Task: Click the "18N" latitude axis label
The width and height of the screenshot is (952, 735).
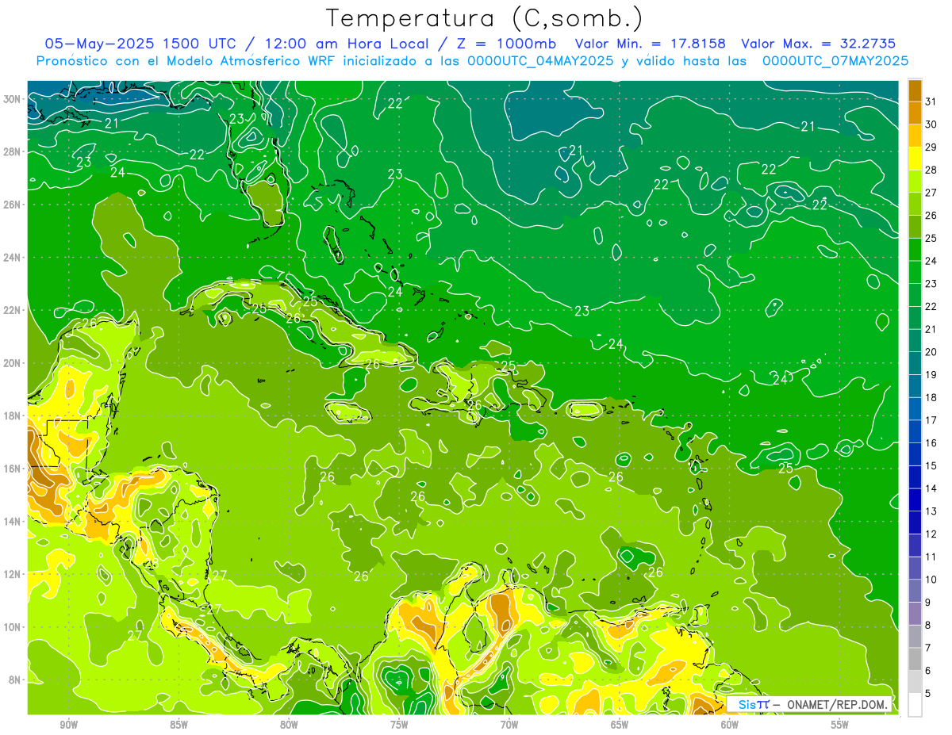Action: 12,415
